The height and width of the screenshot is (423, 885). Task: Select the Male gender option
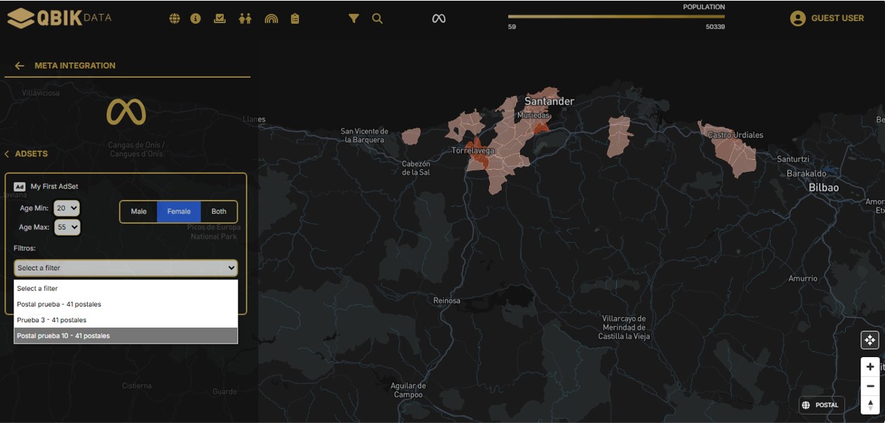[x=139, y=212]
